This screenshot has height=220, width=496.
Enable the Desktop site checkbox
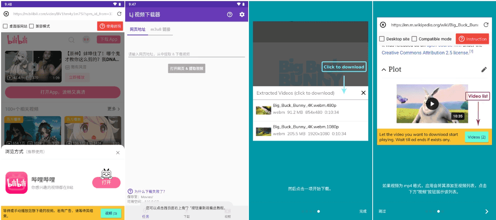pos(381,39)
